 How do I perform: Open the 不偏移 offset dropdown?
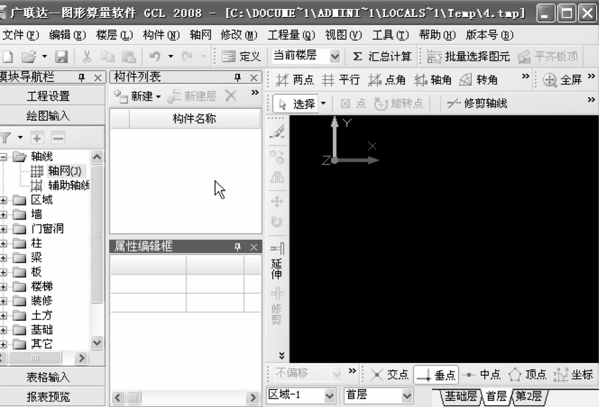tap(337, 374)
